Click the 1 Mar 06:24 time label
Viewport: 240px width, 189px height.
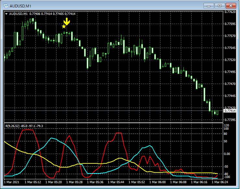point(220,183)
